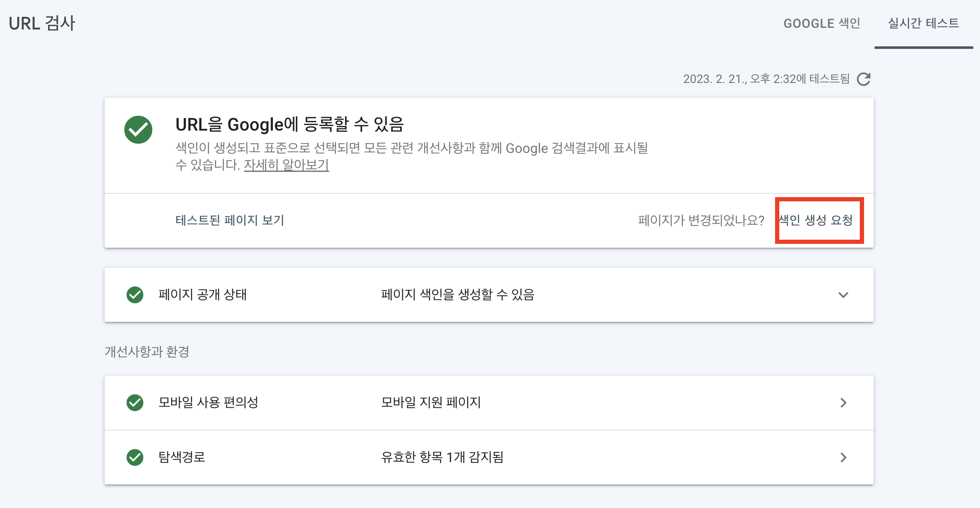980x508 pixels.
Task: Click 색인 생성 요청 button
Action: 816,220
